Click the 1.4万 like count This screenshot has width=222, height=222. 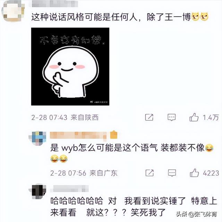[x=211, y=118]
